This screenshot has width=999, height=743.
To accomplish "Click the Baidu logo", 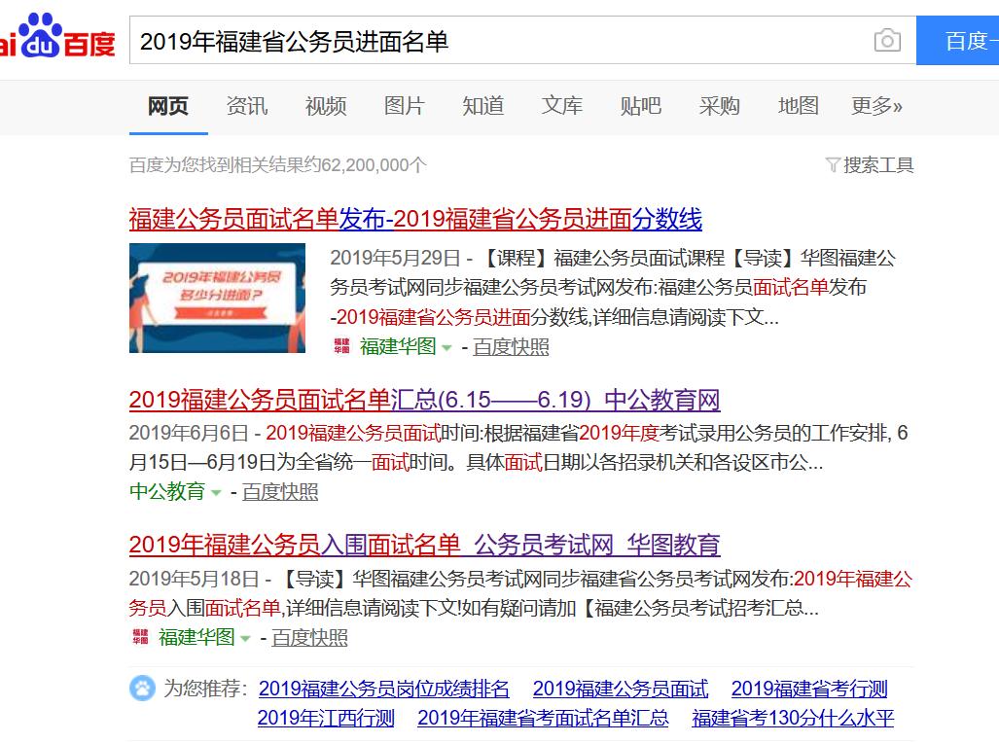I will [x=58, y=39].
